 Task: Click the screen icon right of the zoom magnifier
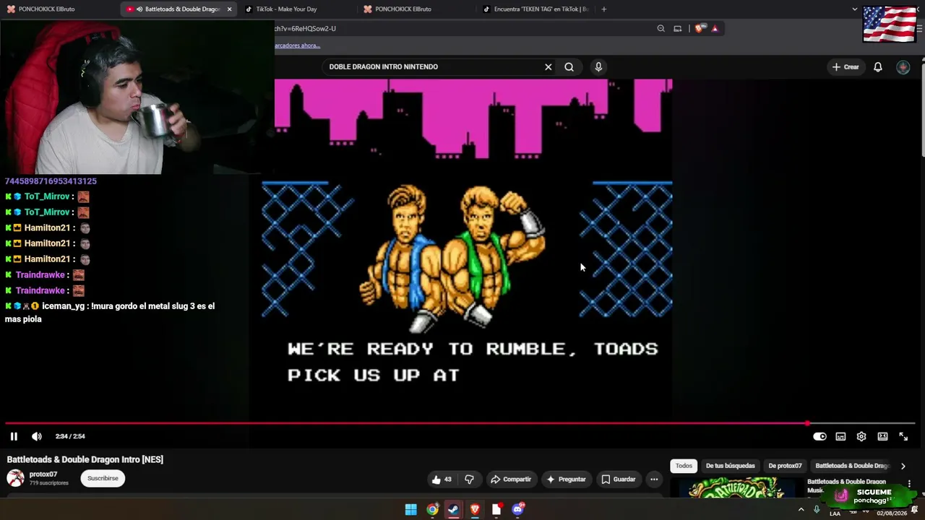click(x=677, y=28)
